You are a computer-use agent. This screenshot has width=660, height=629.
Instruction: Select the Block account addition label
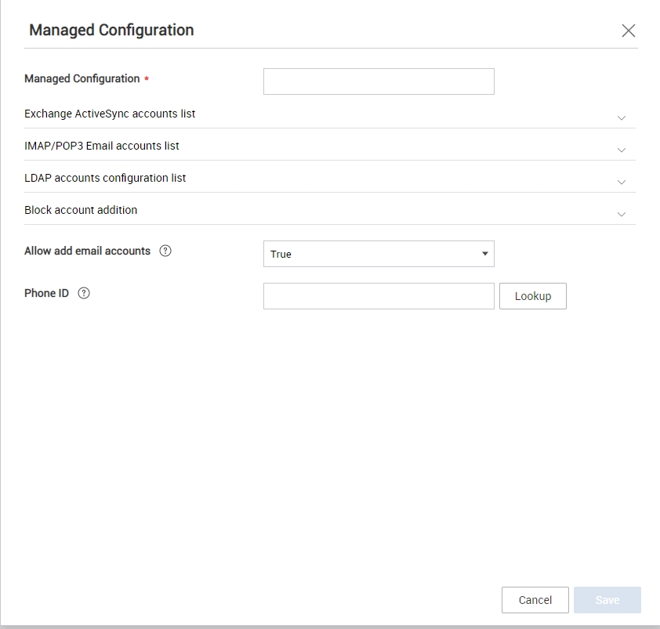click(x=81, y=210)
